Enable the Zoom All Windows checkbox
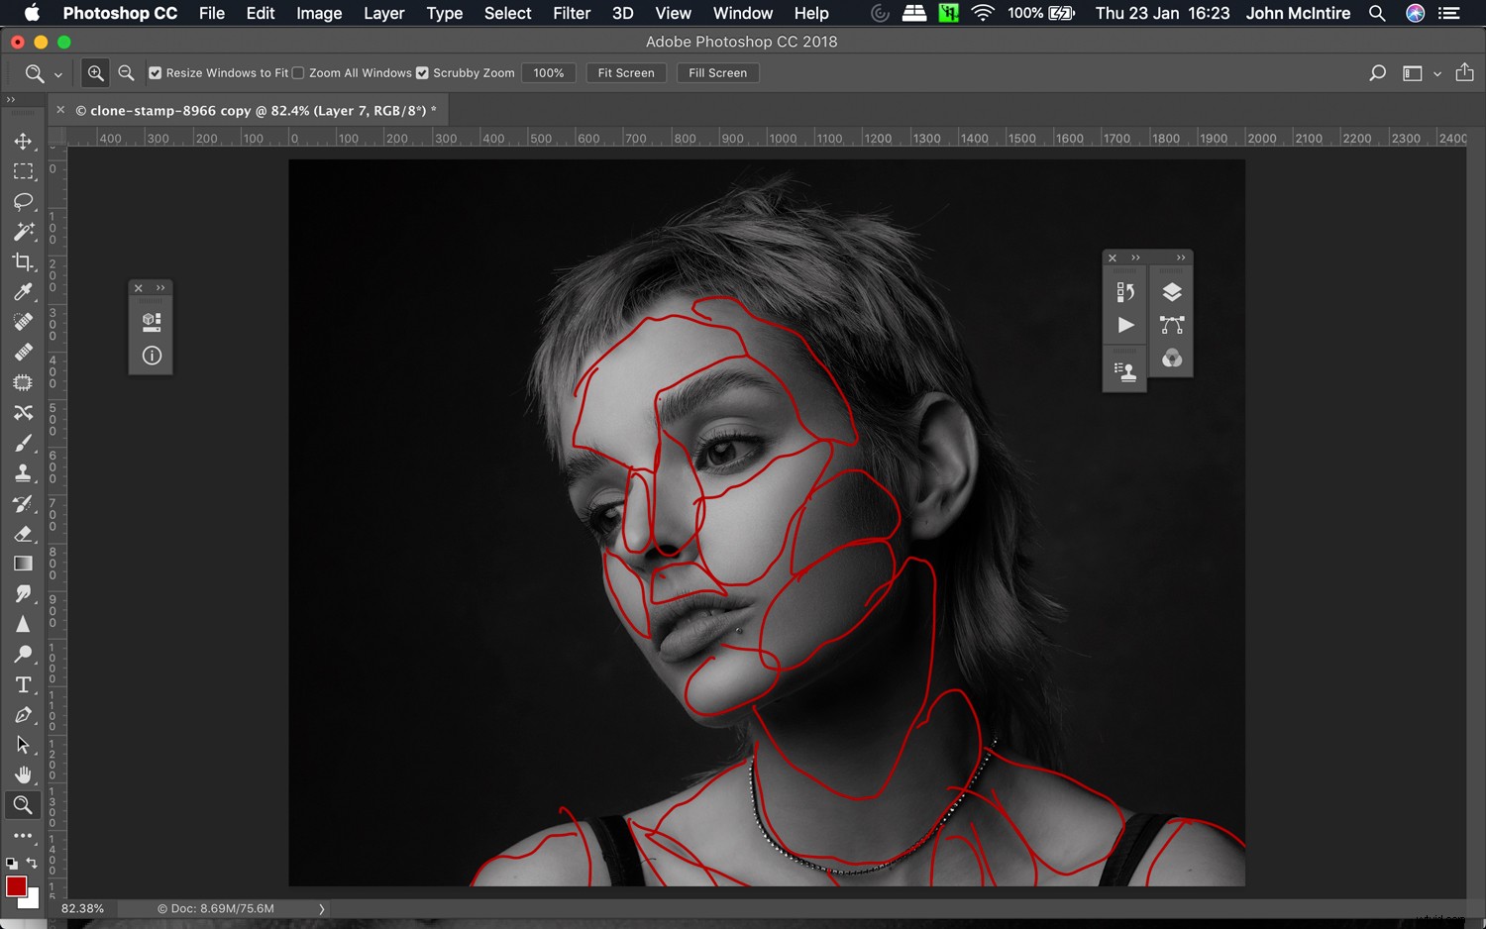 click(x=298, y=72)
